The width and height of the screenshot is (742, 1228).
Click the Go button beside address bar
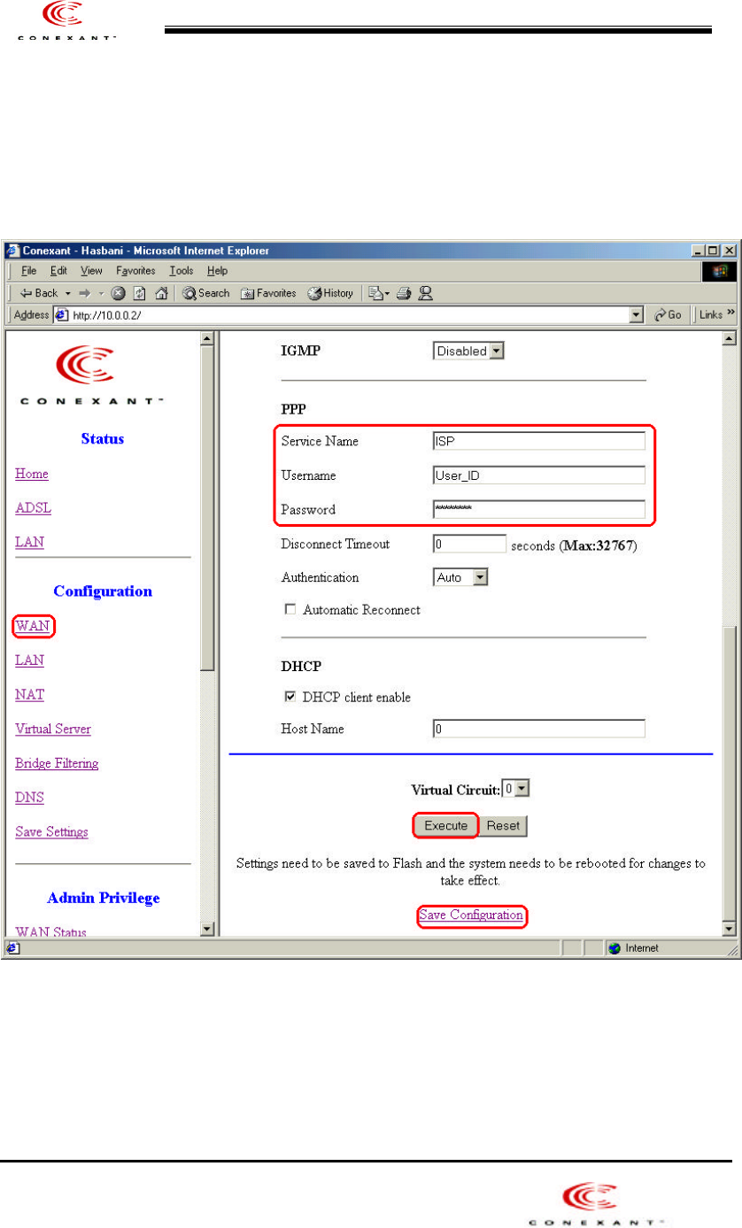(x=669, y=315)
